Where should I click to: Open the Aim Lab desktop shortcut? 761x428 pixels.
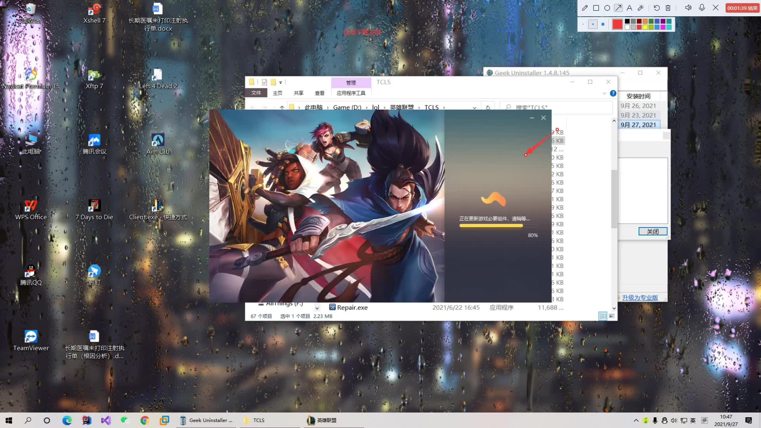tap(158, 144)
